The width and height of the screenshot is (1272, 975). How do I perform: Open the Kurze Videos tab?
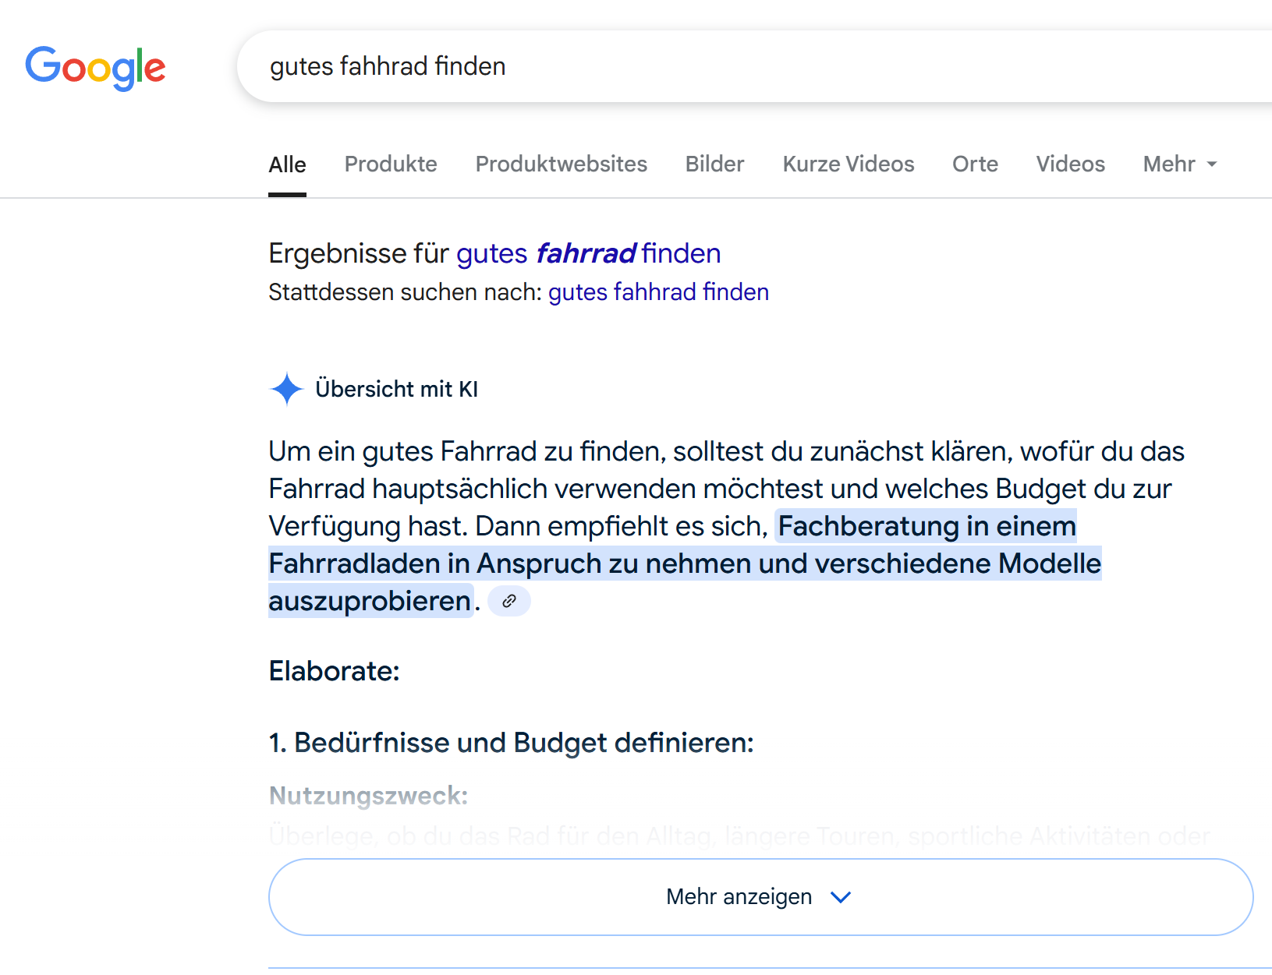click(849, 164)
